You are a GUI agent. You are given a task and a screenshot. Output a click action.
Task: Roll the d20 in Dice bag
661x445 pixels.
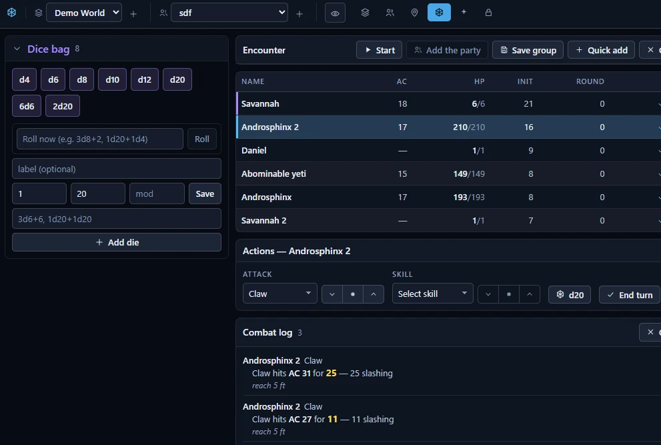177,79
